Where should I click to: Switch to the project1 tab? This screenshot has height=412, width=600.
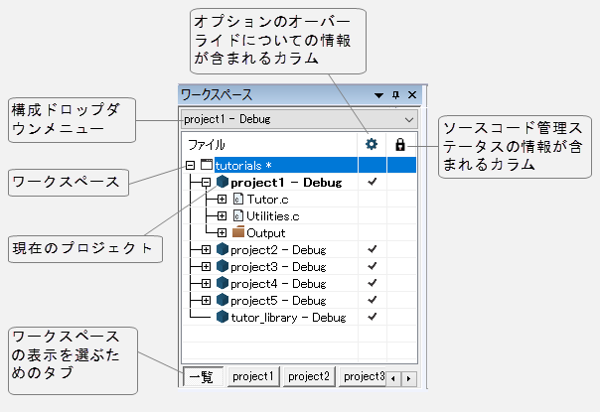point(253,376)
